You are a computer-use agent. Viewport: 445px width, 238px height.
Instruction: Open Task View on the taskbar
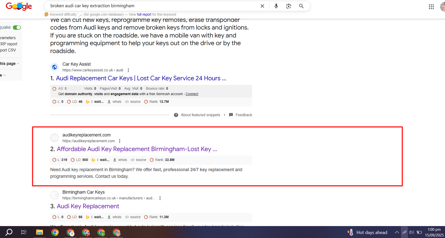pos(24,232)
